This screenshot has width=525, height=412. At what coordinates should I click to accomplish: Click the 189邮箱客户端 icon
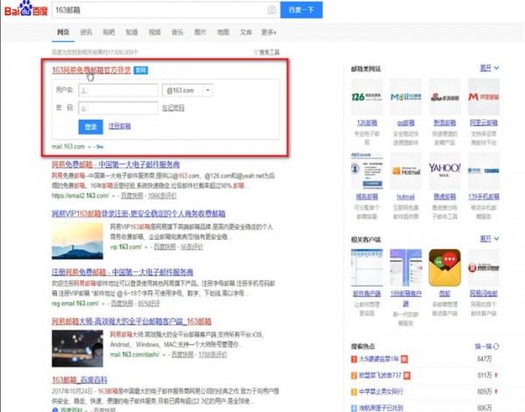(x=406, y=268)
